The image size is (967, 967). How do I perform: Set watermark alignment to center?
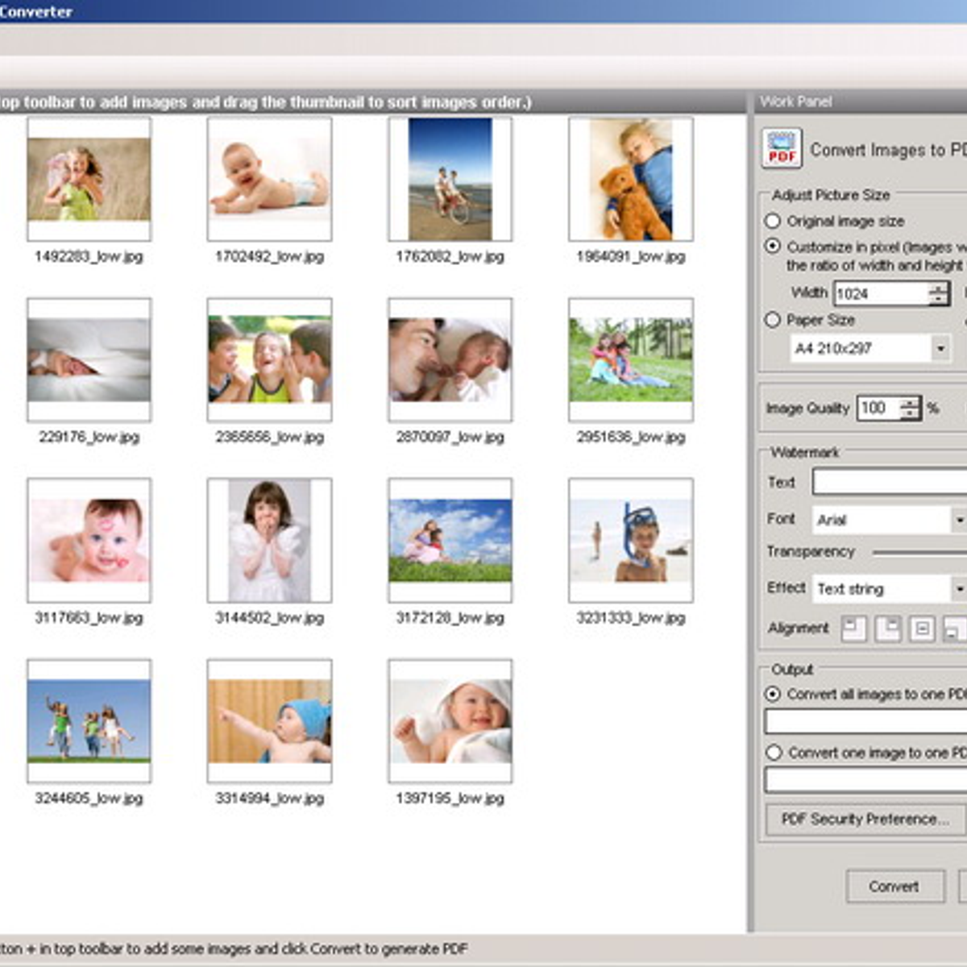[922, 629]
